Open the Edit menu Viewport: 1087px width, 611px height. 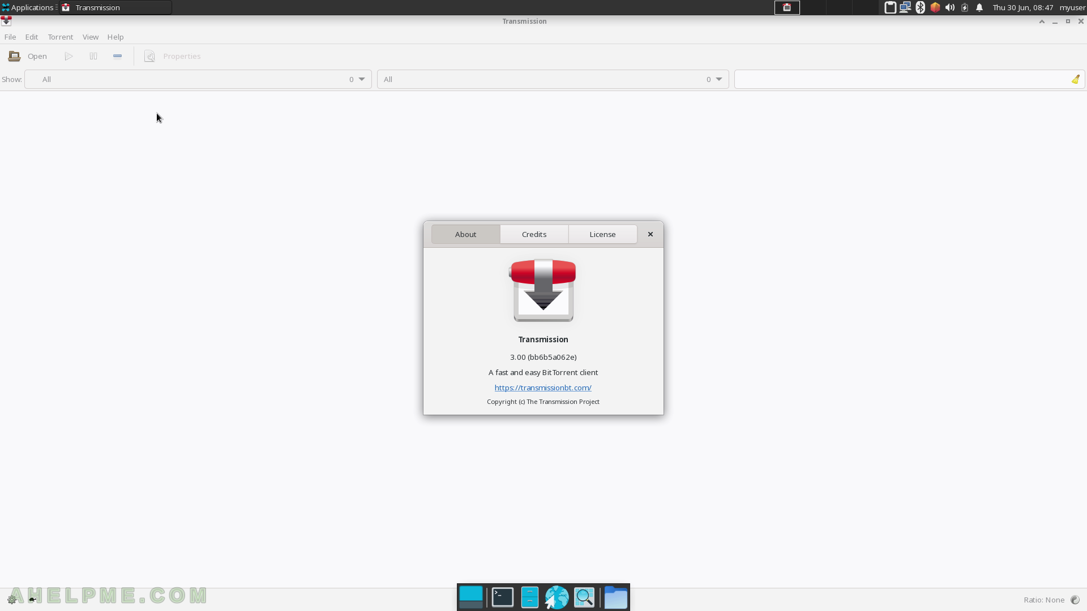32,37
